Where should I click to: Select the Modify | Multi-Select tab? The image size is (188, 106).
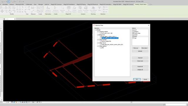pos(141,4)
